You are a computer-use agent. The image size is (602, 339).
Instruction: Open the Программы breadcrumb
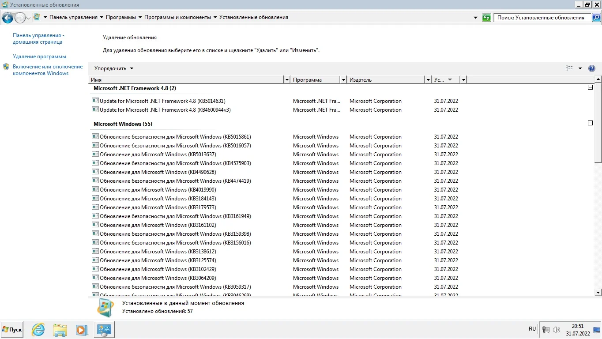pyautogui.click(x=121, y=17)
